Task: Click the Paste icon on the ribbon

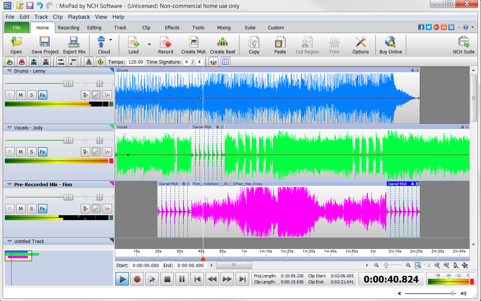Action: point(280,44)
